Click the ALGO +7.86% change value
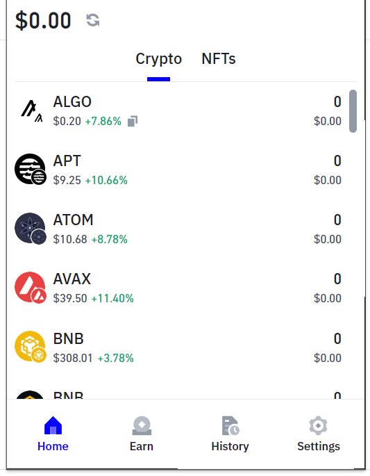This screenshot has width=370, height=476. tap(103, 121)
